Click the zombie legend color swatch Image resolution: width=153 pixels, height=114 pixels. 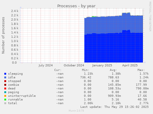[x=5, y=85]
